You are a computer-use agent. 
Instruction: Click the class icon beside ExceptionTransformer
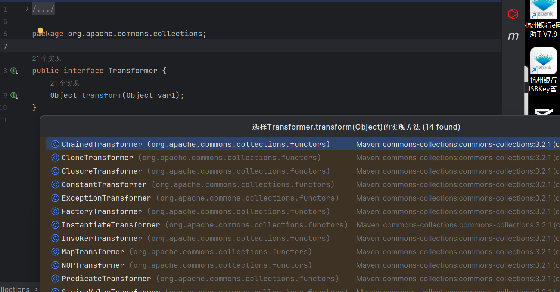click(x=55, y=198)
